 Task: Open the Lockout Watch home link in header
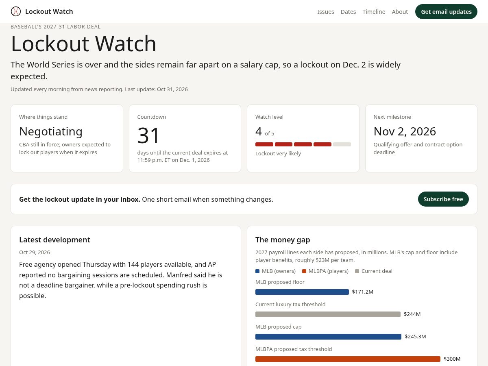pyautogui.click(x=42, y=11)
